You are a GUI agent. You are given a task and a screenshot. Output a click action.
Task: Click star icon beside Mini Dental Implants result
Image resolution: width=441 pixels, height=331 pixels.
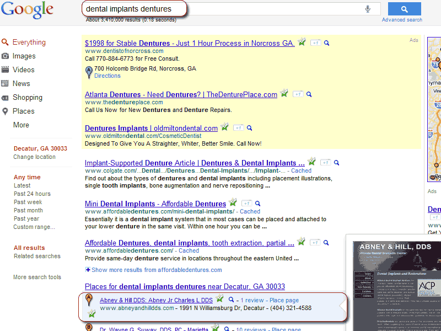click(x=233, y=202)
